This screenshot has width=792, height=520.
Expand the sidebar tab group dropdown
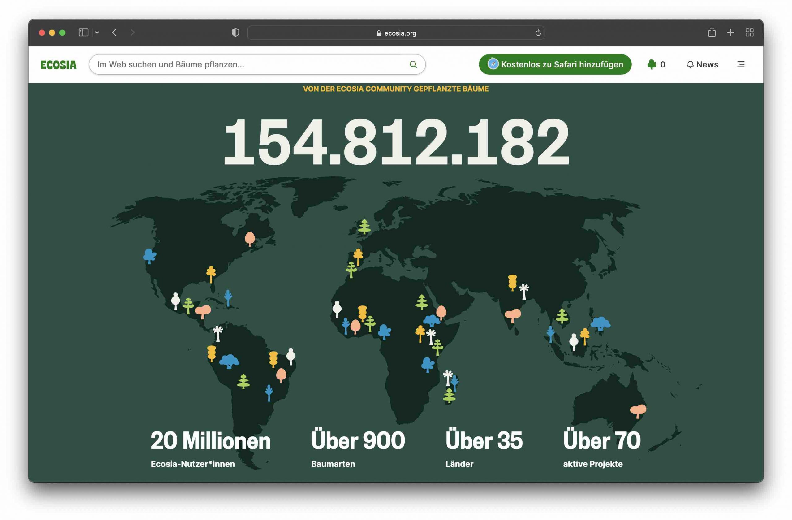(97, 32)
